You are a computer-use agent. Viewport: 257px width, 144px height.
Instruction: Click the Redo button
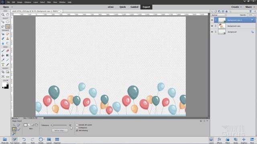pos(33,140)
